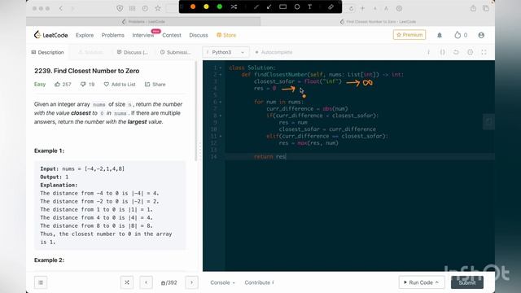The height and width of the screenshot is (293, 521).
Task: Like the problem with thumbs up 257
Action: [x=63, y=85]
